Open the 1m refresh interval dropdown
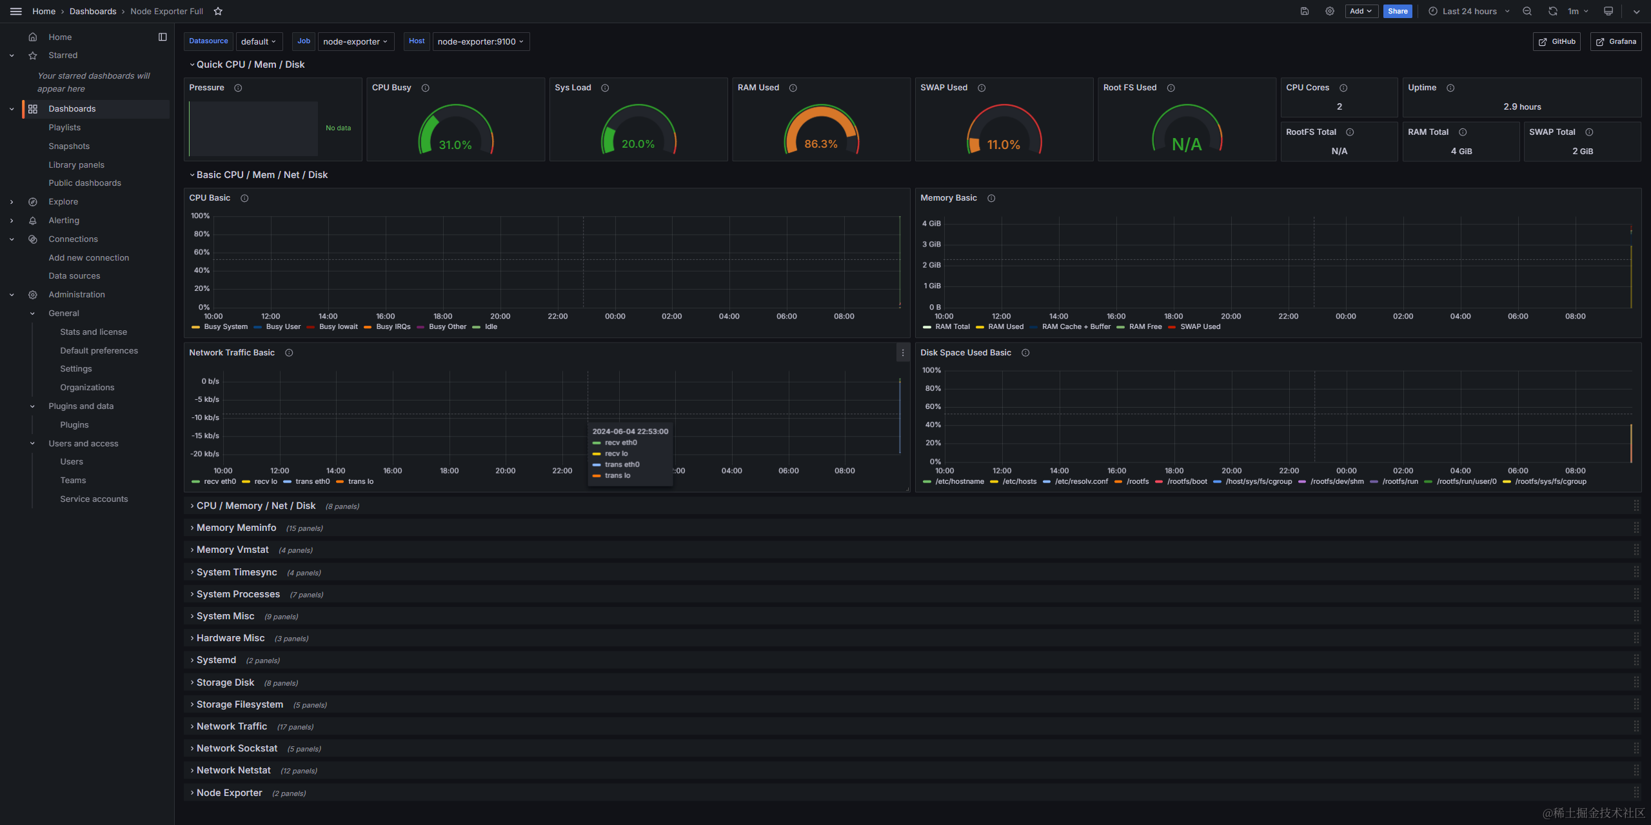This screenshot has height=825, width=1651. click(1577, 11)
